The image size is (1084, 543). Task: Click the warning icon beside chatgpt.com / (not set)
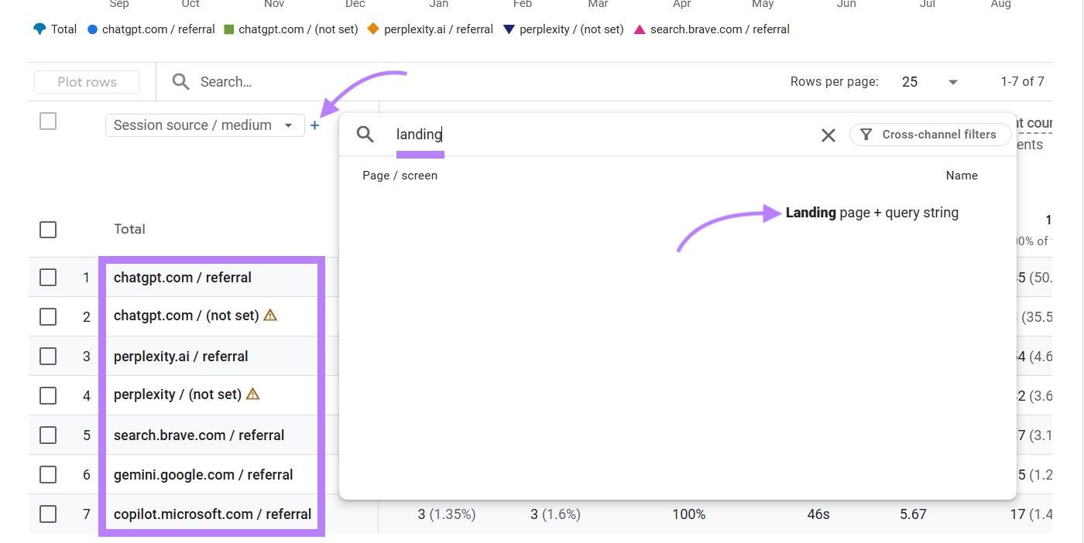269,316
